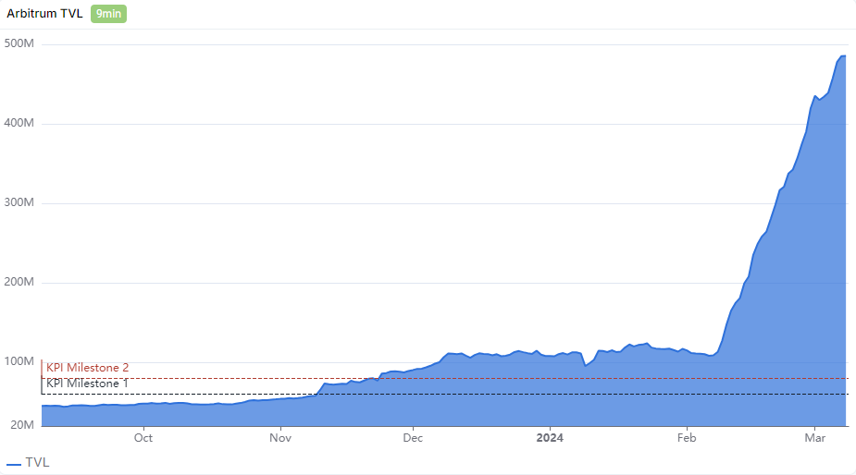Click the 400M y-axis label
Image resolution: width=856 pixels, height=475 pixels.
[x=19, y=123]
